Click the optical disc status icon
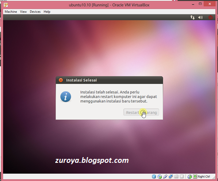The image size is (218, 181). tap(160, 177)
